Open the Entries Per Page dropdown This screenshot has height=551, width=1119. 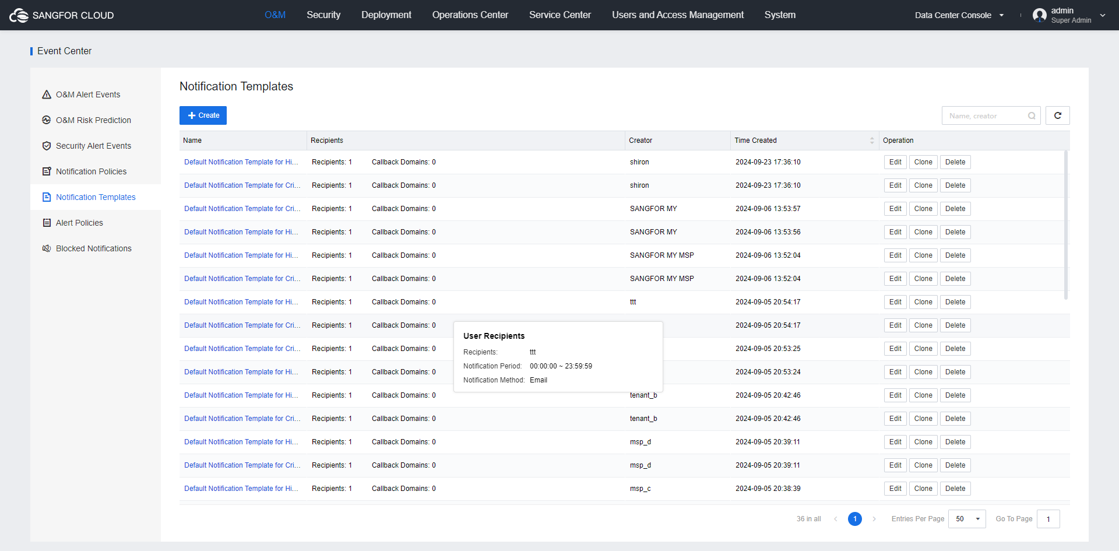967,519
